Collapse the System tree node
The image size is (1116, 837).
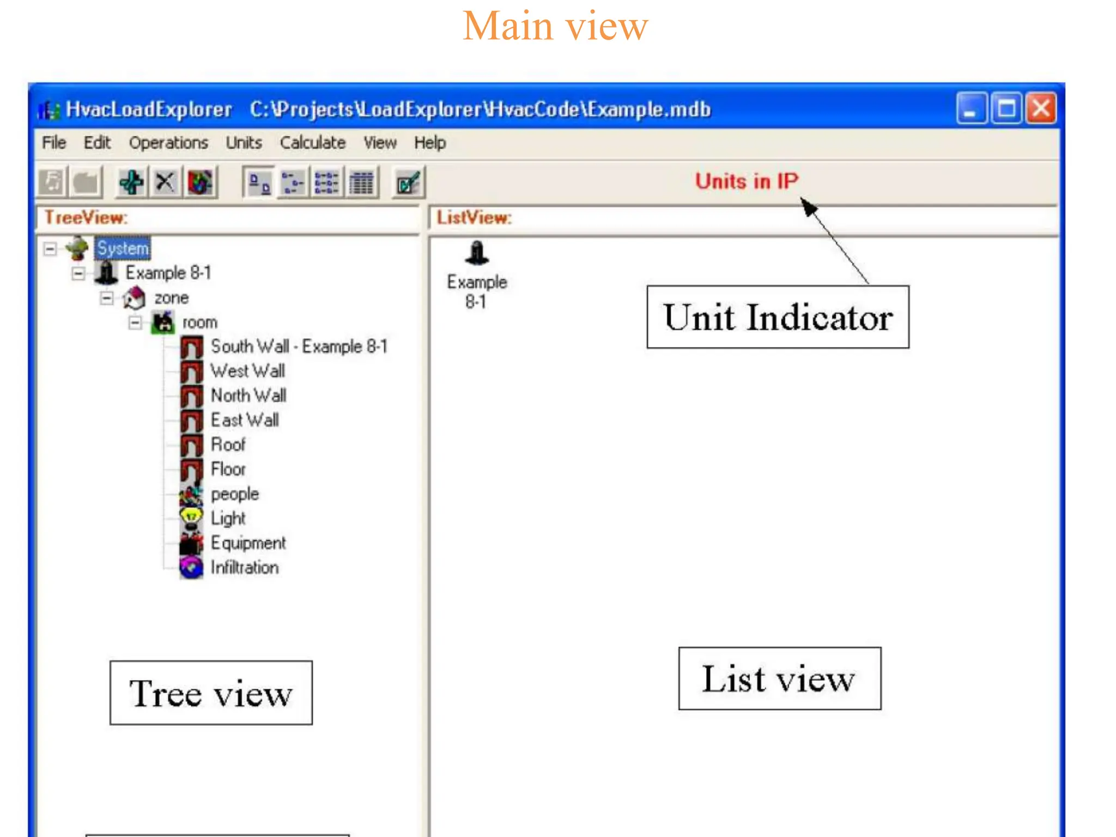coord(50,249)
